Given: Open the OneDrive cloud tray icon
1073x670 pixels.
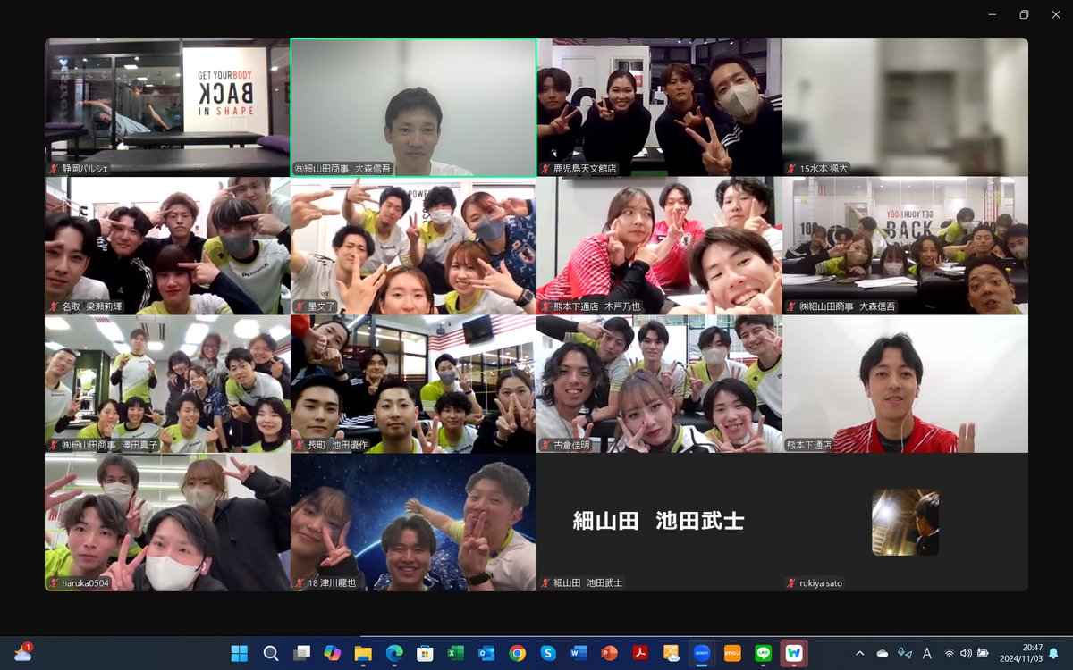Looking at the screenshot, I should (883, 653).
